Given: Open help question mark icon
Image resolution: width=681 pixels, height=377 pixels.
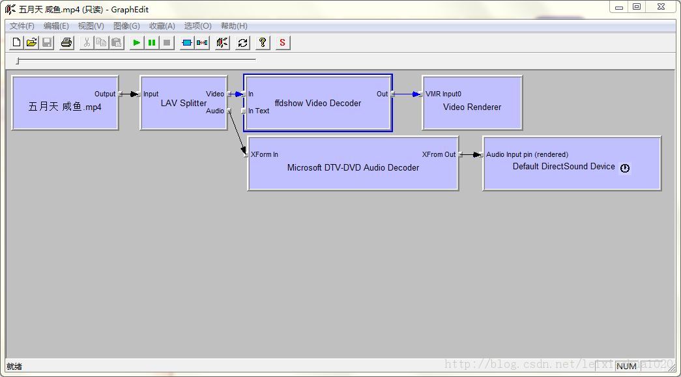Looking at the screenshot, I should click(263, 42).
